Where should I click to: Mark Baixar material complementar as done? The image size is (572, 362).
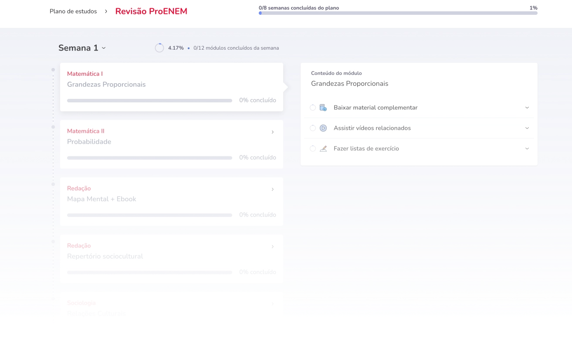coord(313,108)
